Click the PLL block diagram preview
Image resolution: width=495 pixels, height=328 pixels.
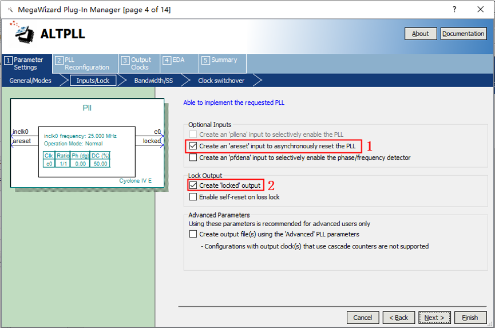click(x=87, y=143)
